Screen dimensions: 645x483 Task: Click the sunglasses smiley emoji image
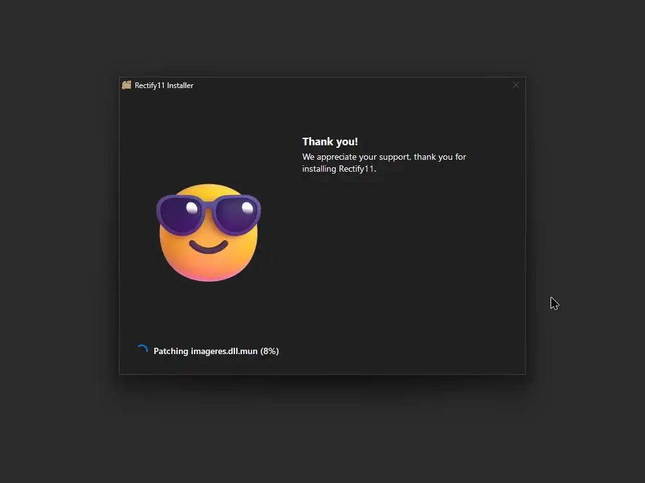click(208, 233)
